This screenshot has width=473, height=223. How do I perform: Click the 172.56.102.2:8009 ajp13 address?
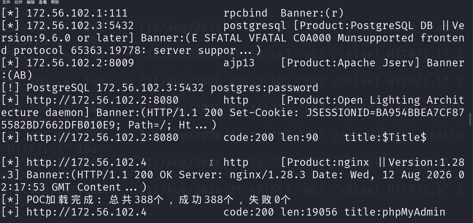click(x=80, y=63)
